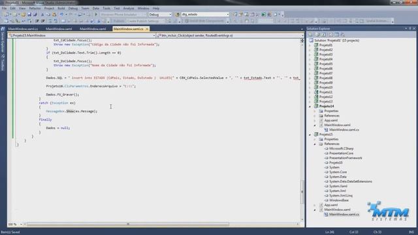Image resolution: width=418 pixels, height=235 pixels.
Task: Switch to inactive MainWindow.xaml.cs tab
Action: coord(23,29)
